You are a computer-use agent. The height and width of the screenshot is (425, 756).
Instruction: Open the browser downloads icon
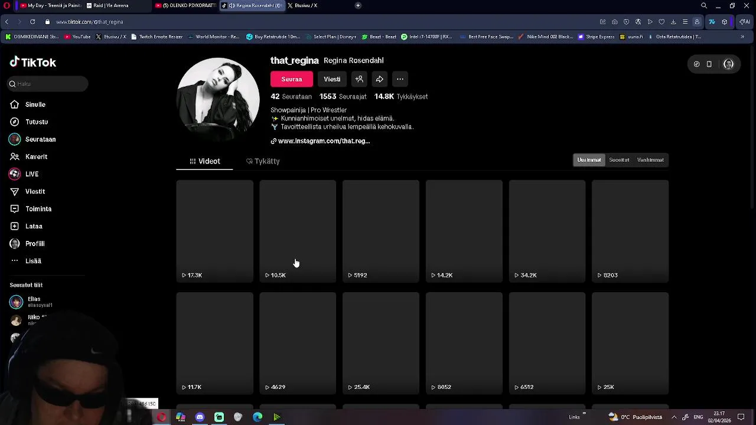coord(673,22)
